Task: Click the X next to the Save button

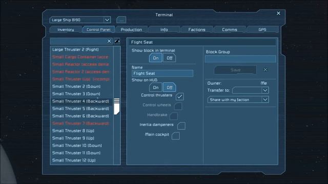Action: point(265,70)
